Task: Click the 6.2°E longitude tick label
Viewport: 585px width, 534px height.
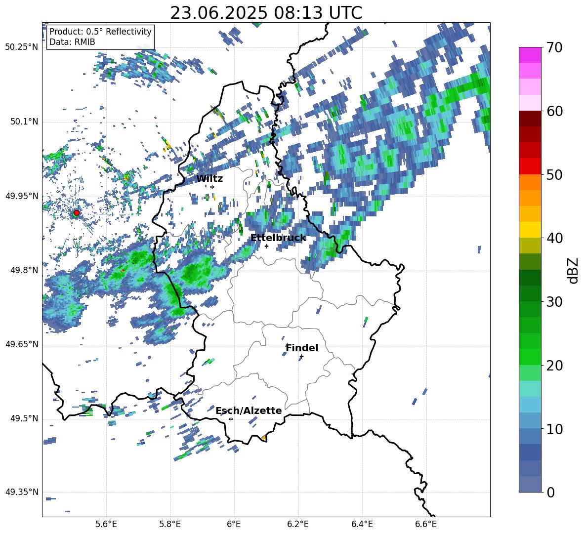Action: point(298,524)
